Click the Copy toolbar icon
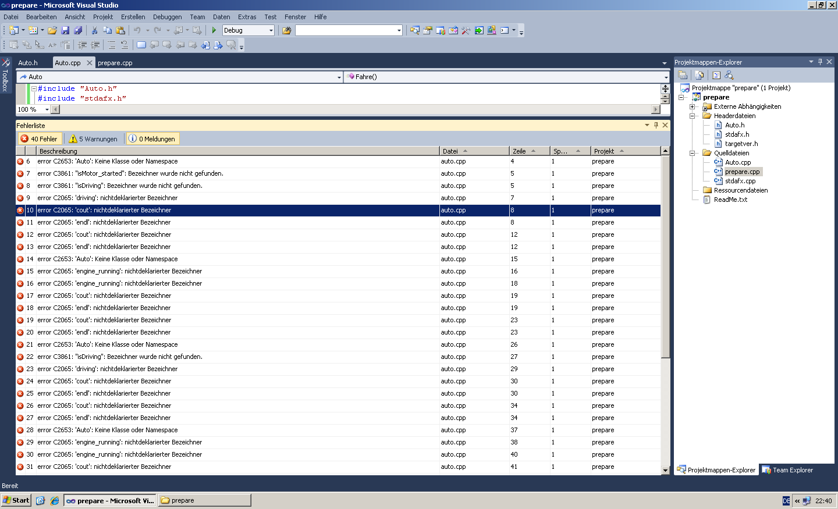The image size is (838, 509). (107, 30)
